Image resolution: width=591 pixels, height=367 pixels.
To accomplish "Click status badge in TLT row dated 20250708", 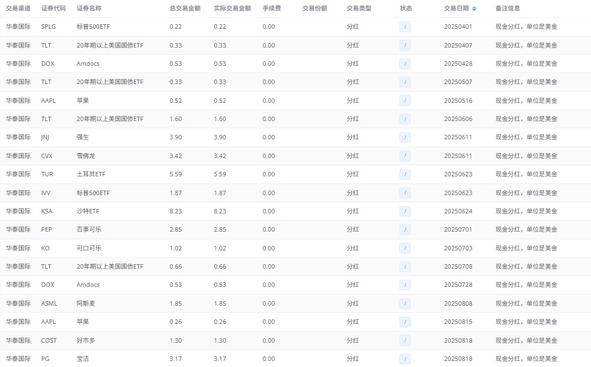I will [x=405, y=266].
